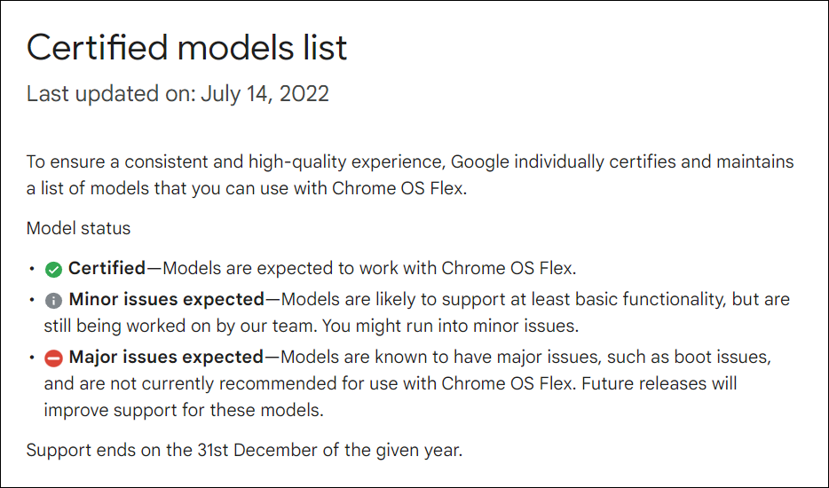
Task: Click the text improve support for these models
Action: point(184,410)
